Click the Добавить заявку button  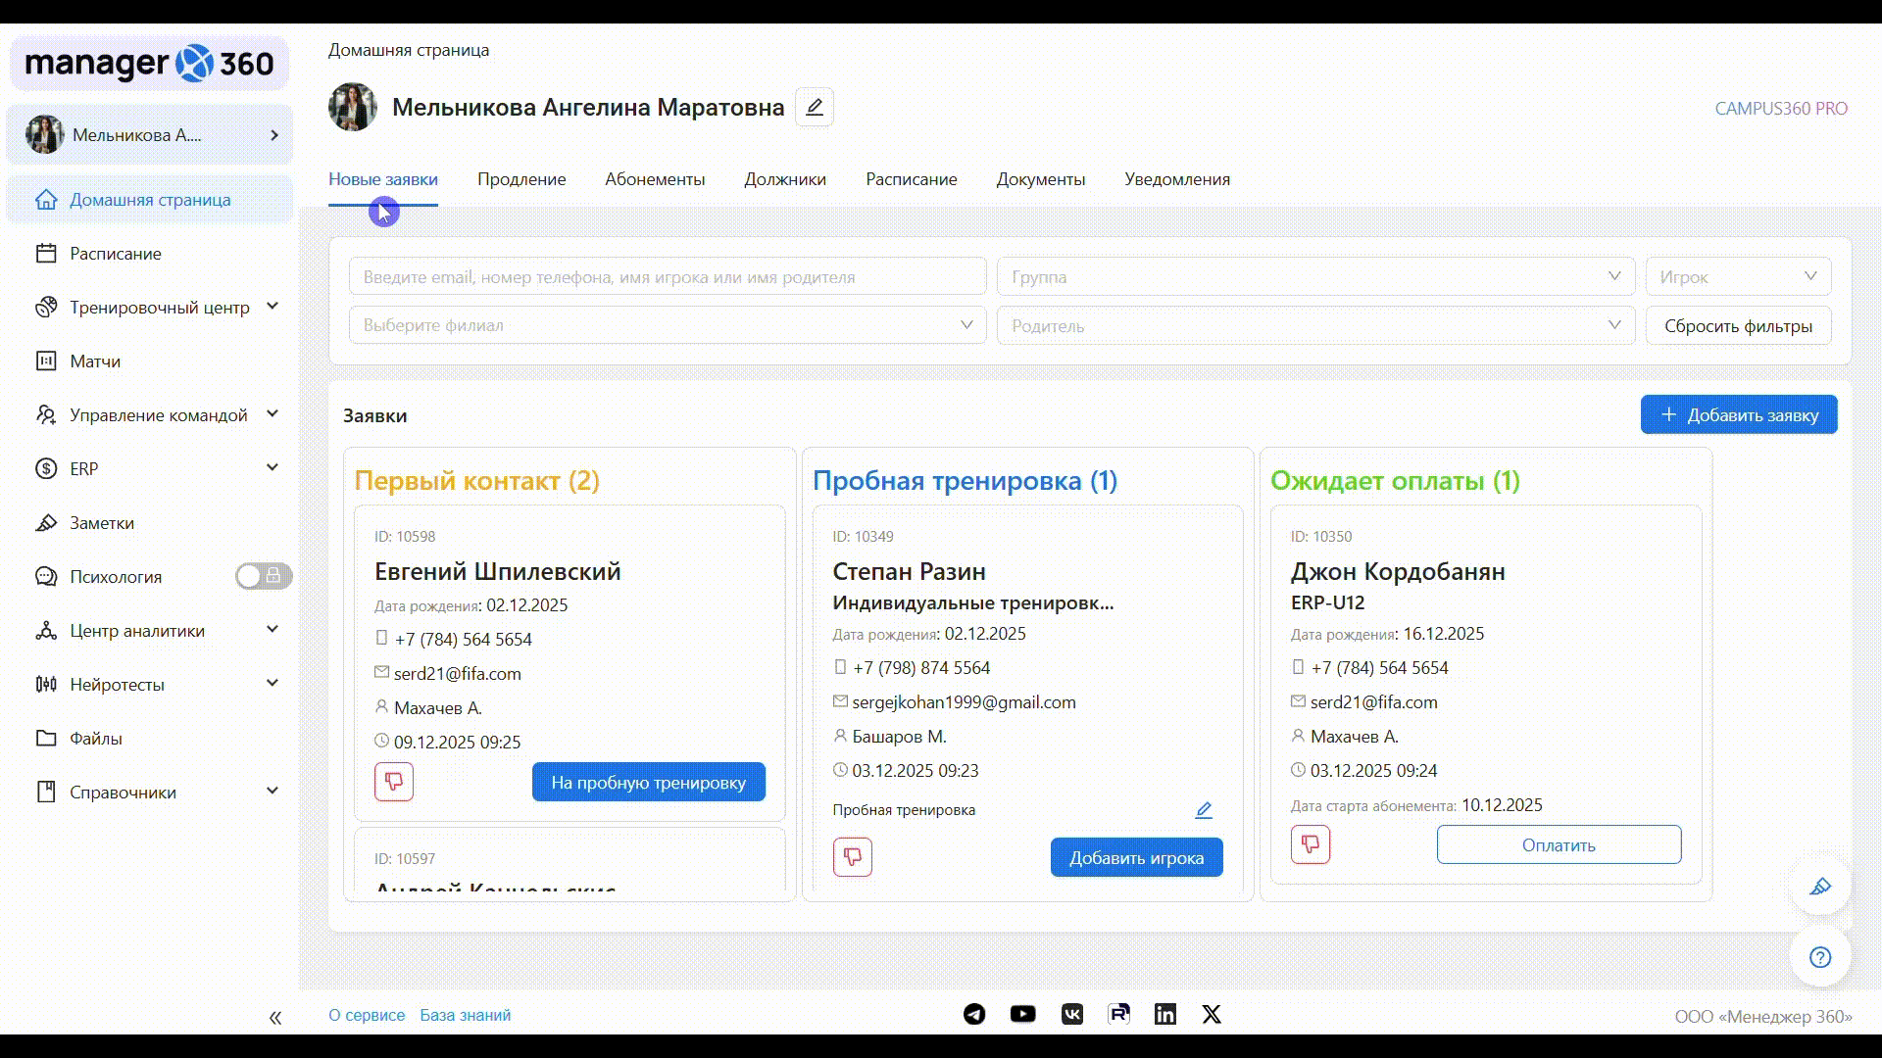1738,414
